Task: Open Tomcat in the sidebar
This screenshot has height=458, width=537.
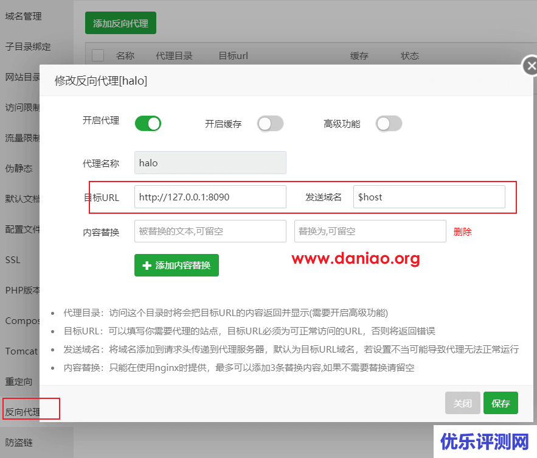Action: [21, 351]
